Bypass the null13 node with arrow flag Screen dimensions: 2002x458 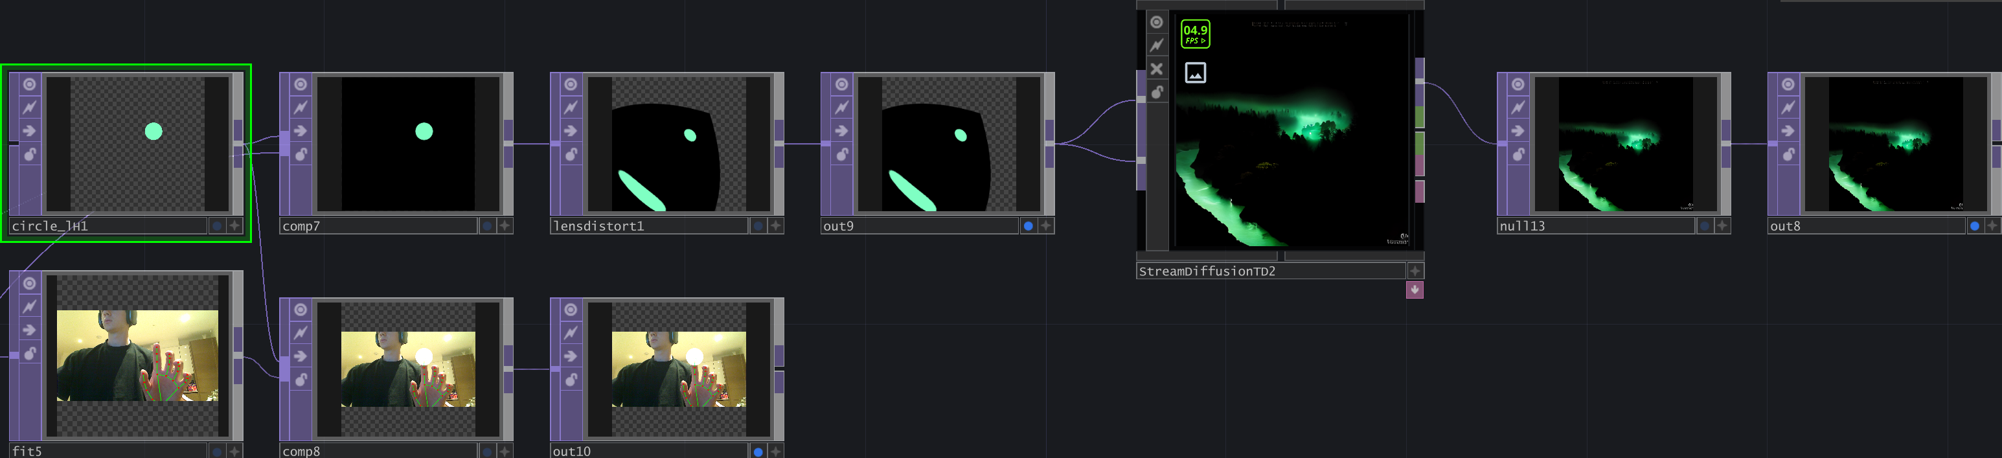coord(1518,131)
